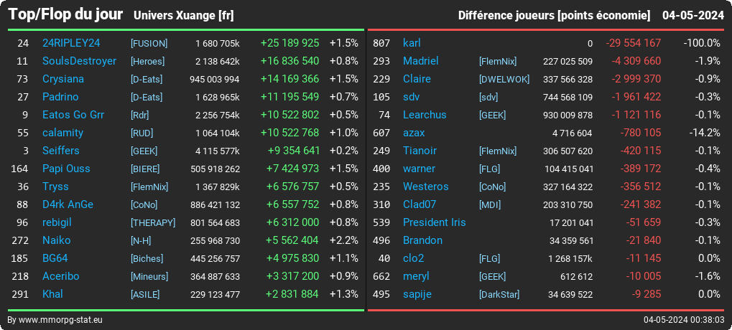Open Papi Ouss player name

pos(66,169)
